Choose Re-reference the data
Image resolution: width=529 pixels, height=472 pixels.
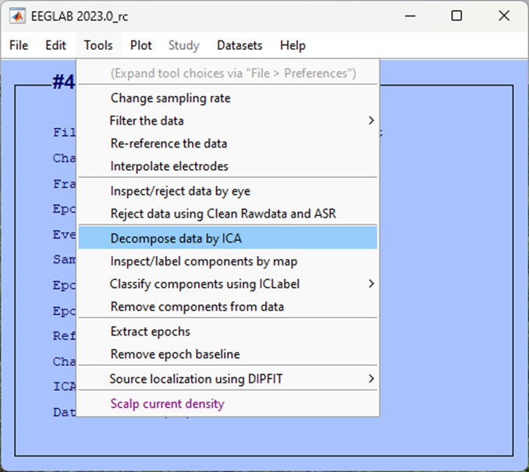(x=169, y=144)
